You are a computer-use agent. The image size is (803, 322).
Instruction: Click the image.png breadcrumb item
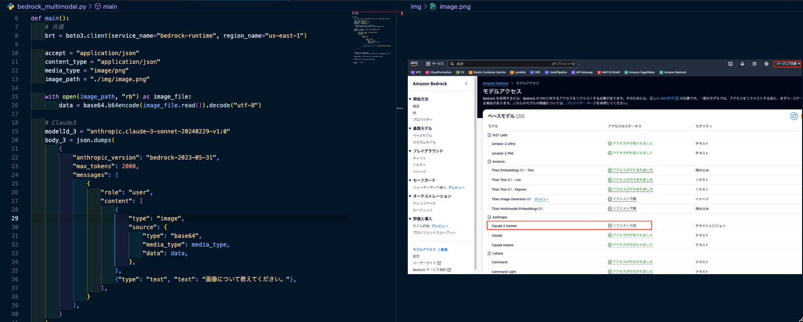click(x=455, y=6)
